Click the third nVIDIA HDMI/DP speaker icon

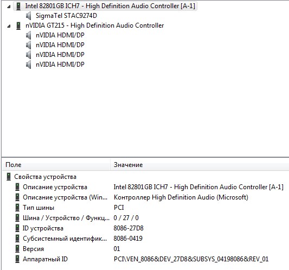[x=29, y=55]
